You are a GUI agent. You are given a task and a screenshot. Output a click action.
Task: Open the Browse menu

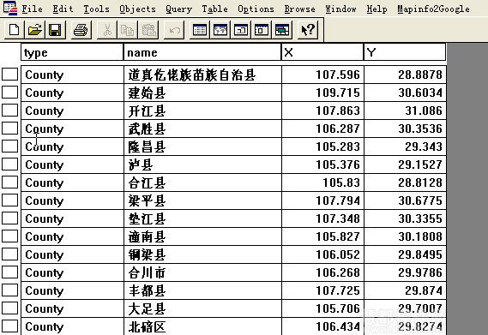click(x=299, y=9)
